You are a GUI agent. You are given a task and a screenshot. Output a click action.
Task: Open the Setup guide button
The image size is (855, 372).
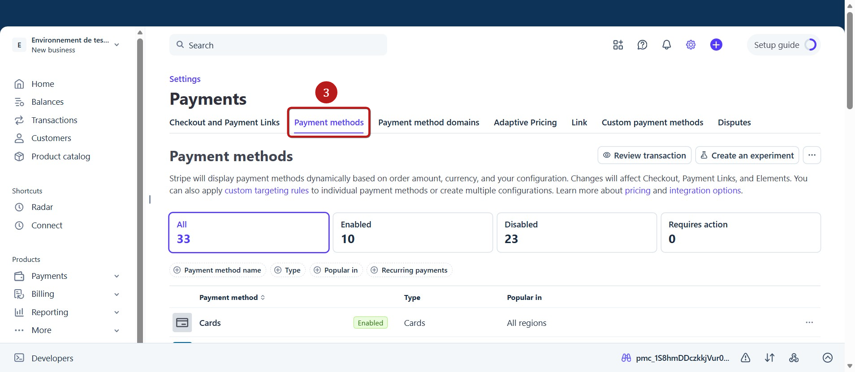point(784,45)
